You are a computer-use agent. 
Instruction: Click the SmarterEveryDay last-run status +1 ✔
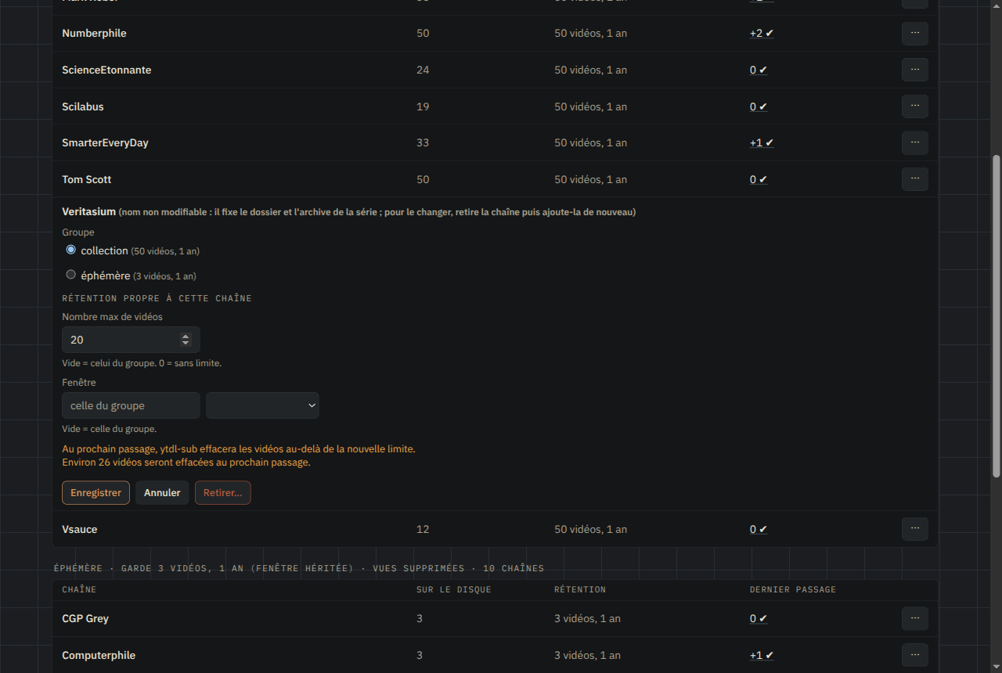click(762, 142)
